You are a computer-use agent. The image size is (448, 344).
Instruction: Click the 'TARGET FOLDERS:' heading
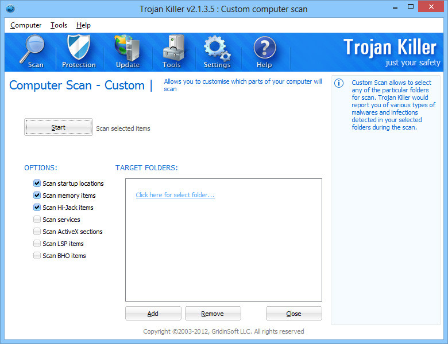pyautogui.click(x=146, y=168)
